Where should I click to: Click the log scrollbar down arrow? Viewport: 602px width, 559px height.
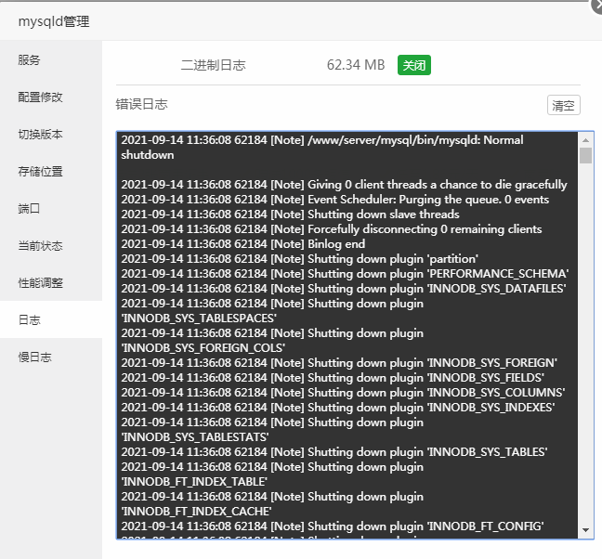(x=585, y=530)
